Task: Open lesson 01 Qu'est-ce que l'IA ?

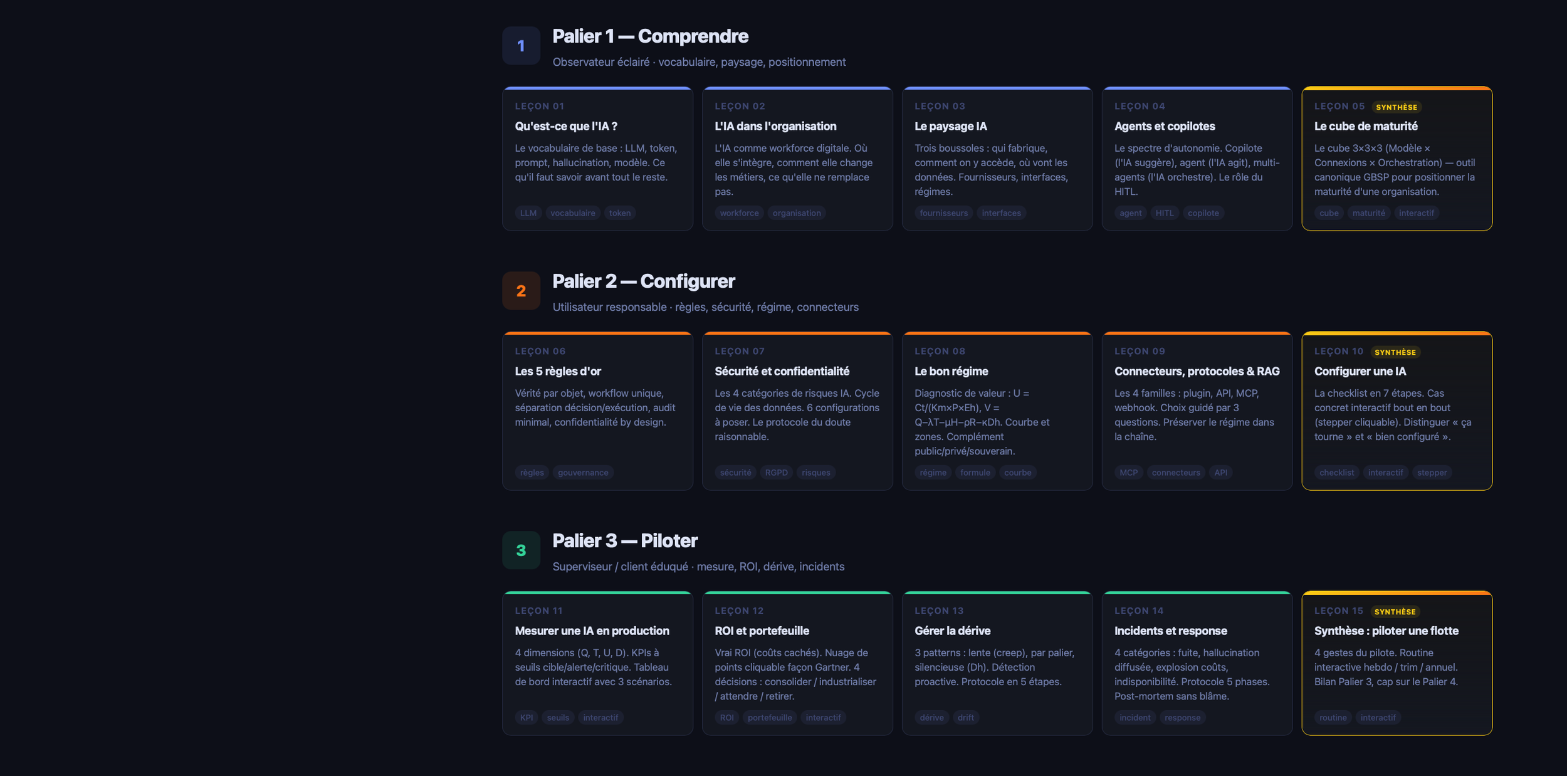Action: pos(597,159)
